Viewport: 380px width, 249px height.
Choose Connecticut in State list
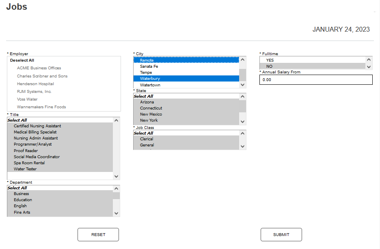tap(151, 108)
